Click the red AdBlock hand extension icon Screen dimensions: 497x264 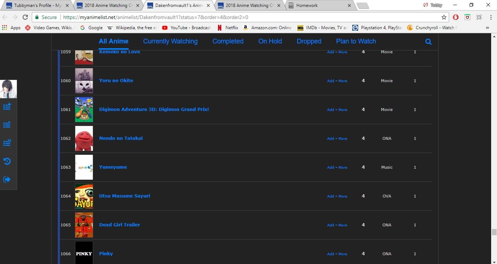(456, 17)
